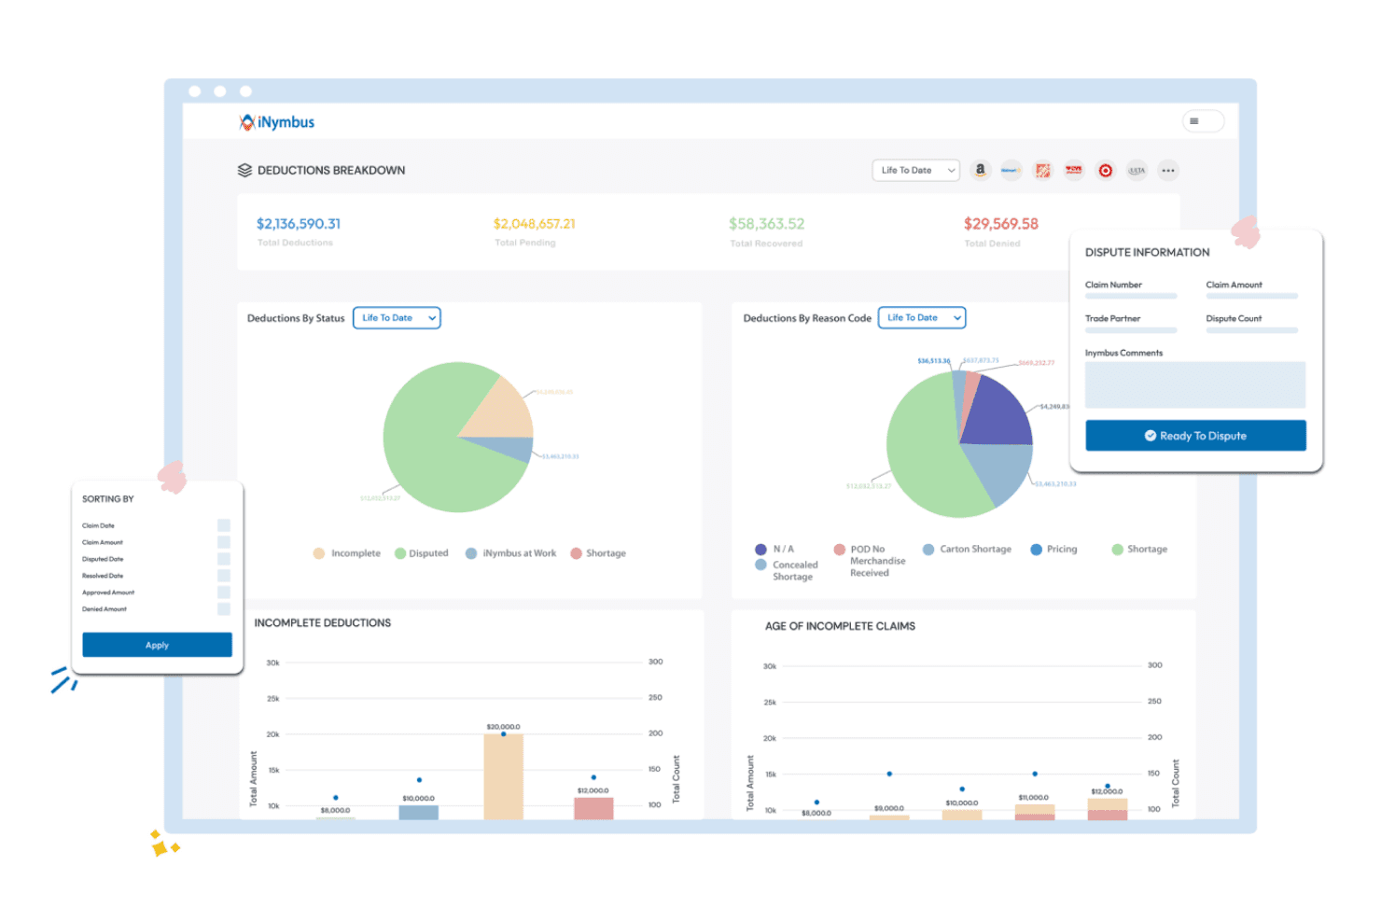The image size is (1381, 921).
Task: Click the Claim Amount field in Dispute Information
Action: (x=1252, y=296)
